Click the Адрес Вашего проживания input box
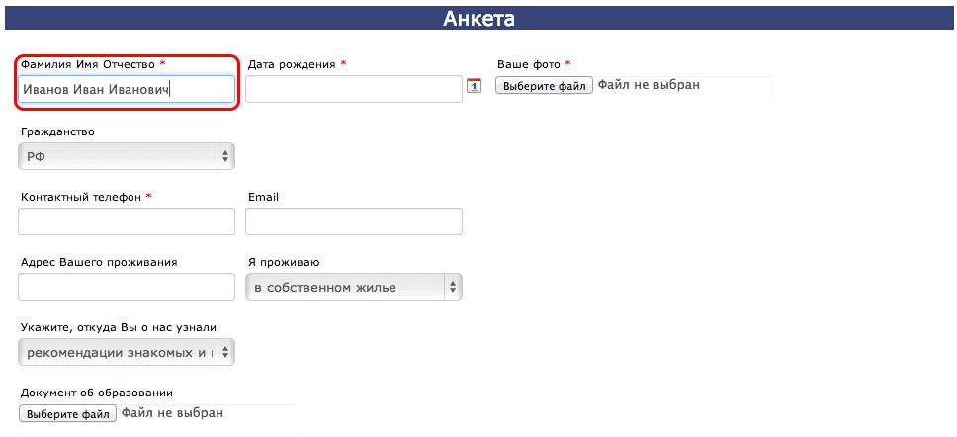This screenshot has height=437, width=957. [x=127, y=287]
